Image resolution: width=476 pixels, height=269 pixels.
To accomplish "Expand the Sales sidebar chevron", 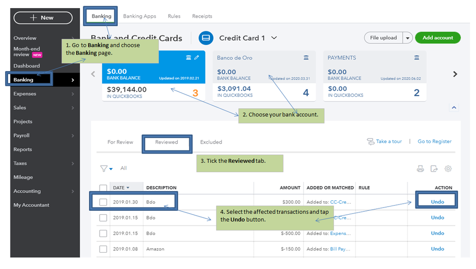I will click(72, 108).
